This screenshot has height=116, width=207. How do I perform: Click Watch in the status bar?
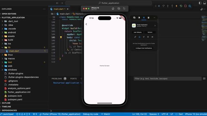pyautogui.click(x=105, y=114)
